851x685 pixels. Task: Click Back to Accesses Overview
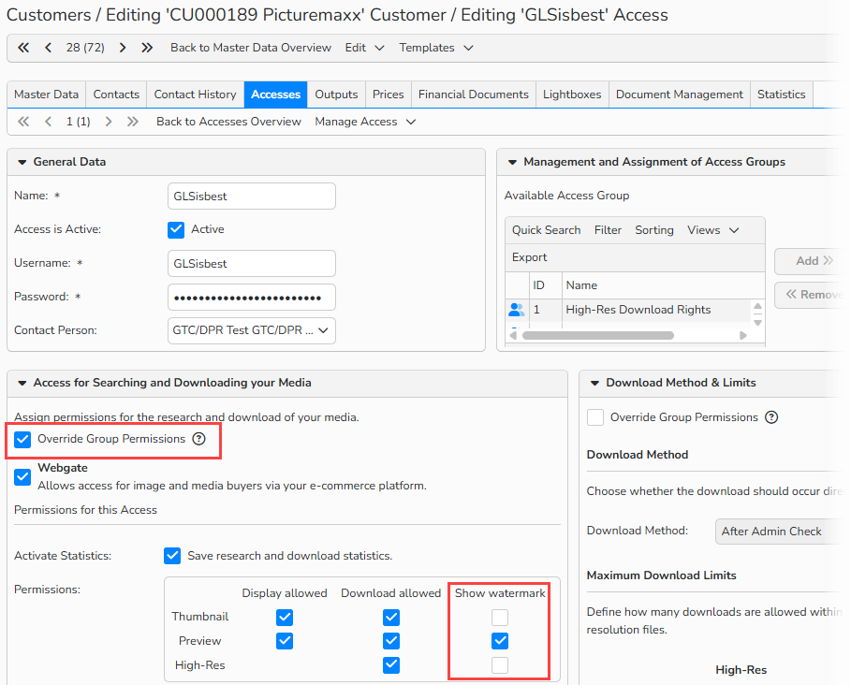tap(228, 122)
